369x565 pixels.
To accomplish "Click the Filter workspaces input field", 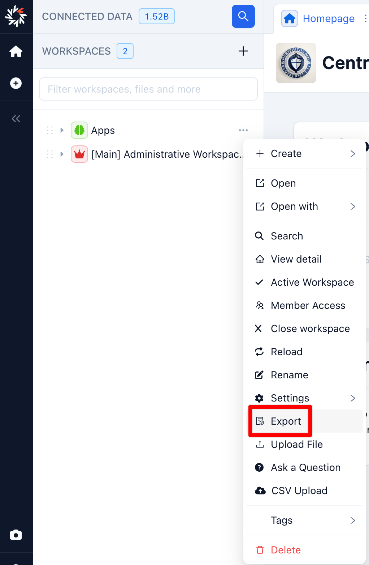I will point(148,89).
